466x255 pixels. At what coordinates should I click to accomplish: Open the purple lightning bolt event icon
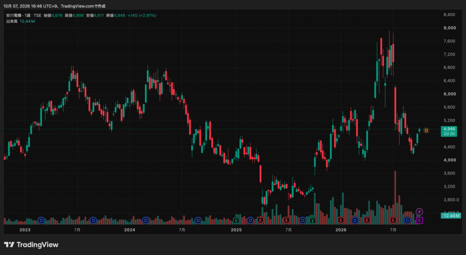[x=419, y=212]
